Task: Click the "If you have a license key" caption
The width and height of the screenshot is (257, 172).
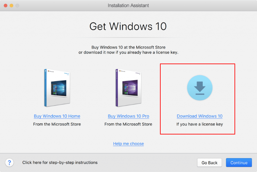Action: click(x=199, y=124)
